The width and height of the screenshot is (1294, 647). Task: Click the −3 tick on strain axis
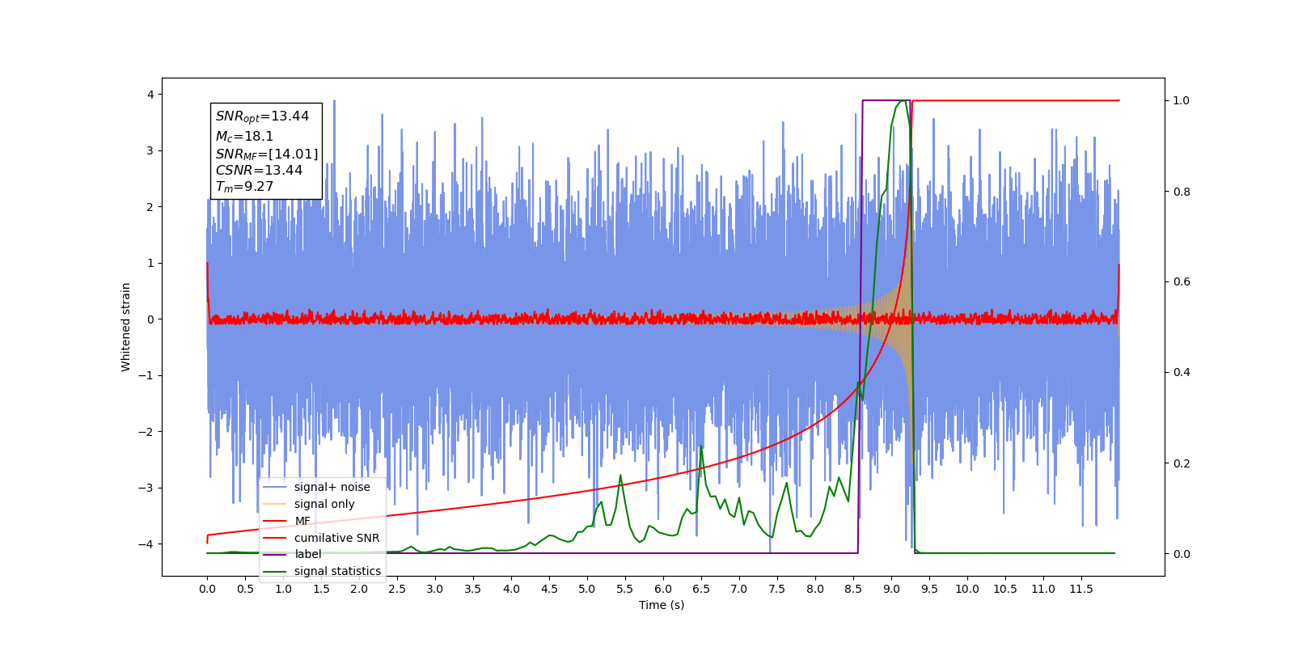147,488
